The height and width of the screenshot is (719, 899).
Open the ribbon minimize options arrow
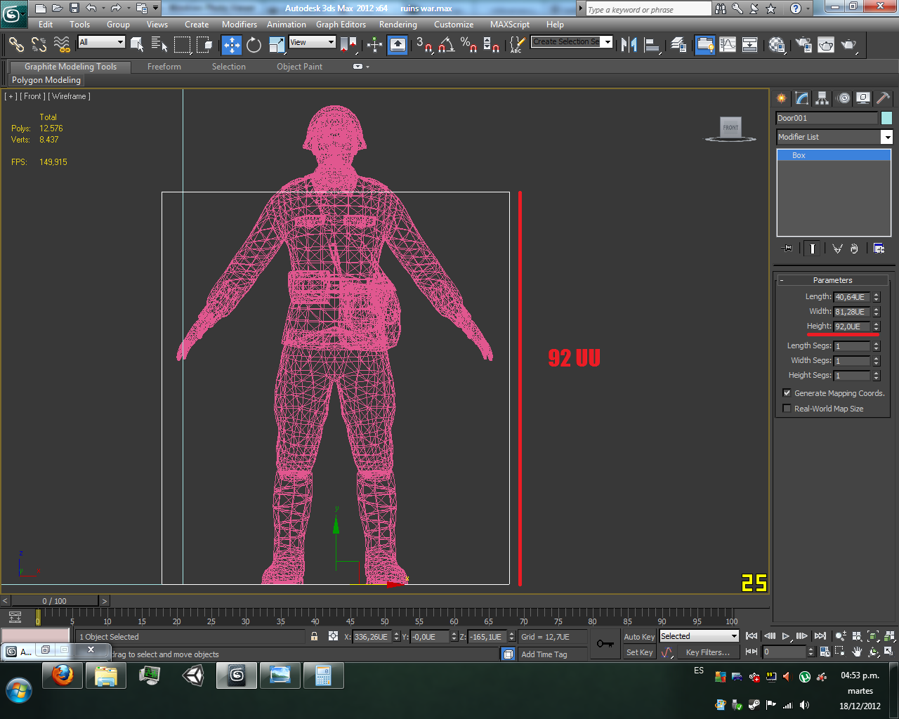point(367,67)
